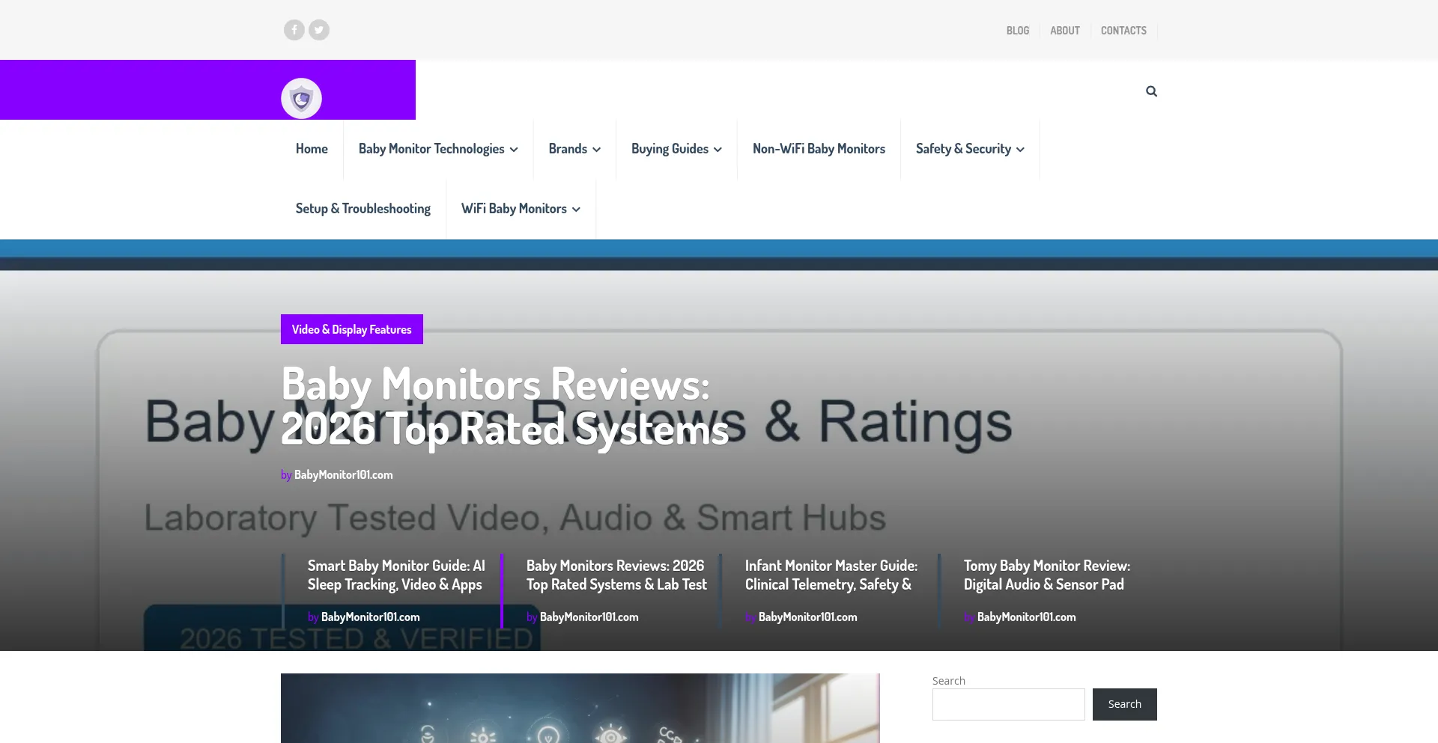This screenshot has height=743, width=1438.
Task: Expand WiFi Baby Monitors dropdown chevron
Action: pos(576,210)
